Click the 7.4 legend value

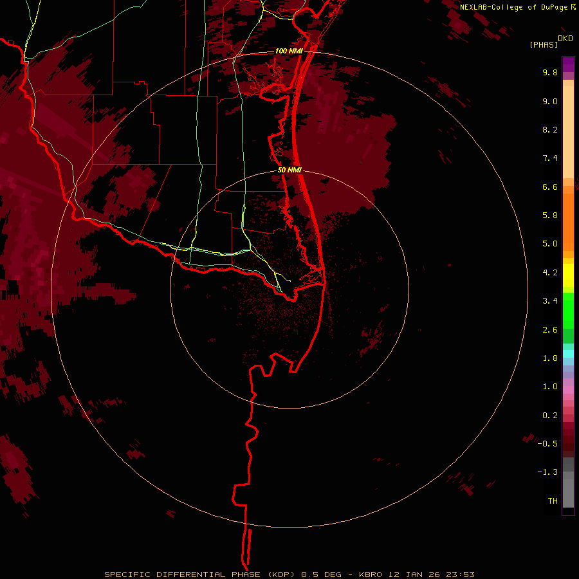550,158
